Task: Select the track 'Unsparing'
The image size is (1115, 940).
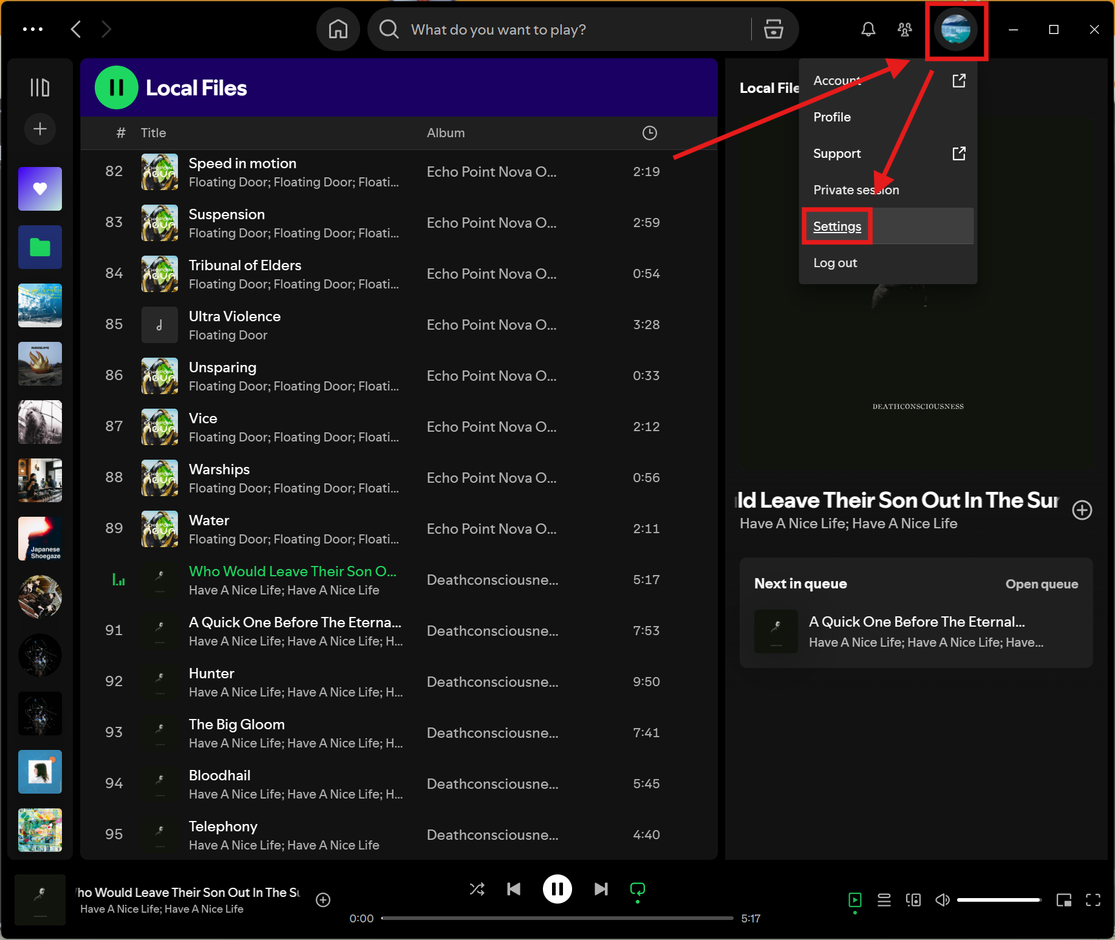Action: coord(398,376)
